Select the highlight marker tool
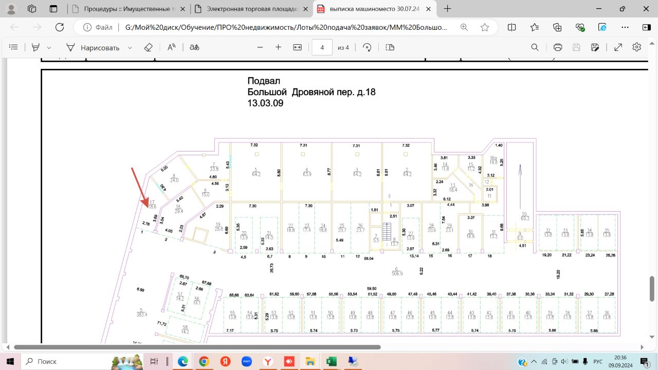This screenshot has width=658, height=370. 35,47
